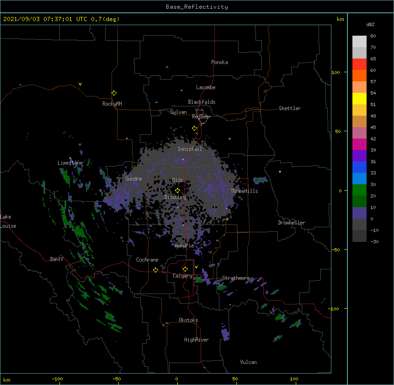Image resolution: width=394 pixels, height=385 pixels.
Task: Click the Base_Reflectivity title
Action: click(197, 7)
